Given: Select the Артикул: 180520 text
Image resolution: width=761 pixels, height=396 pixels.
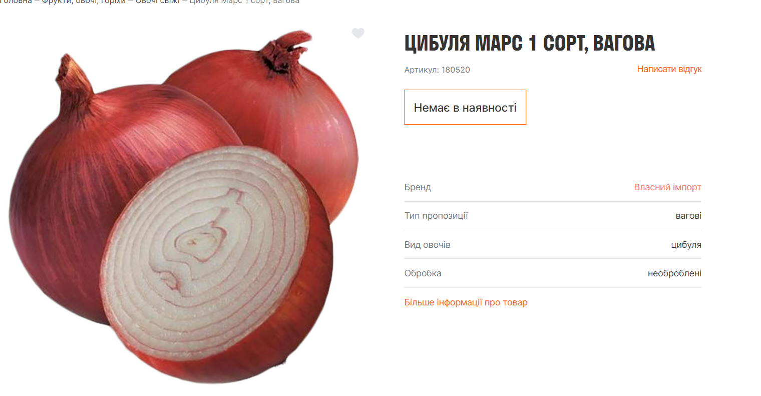Looking at the screenshot, I should (x=437, y=70).
